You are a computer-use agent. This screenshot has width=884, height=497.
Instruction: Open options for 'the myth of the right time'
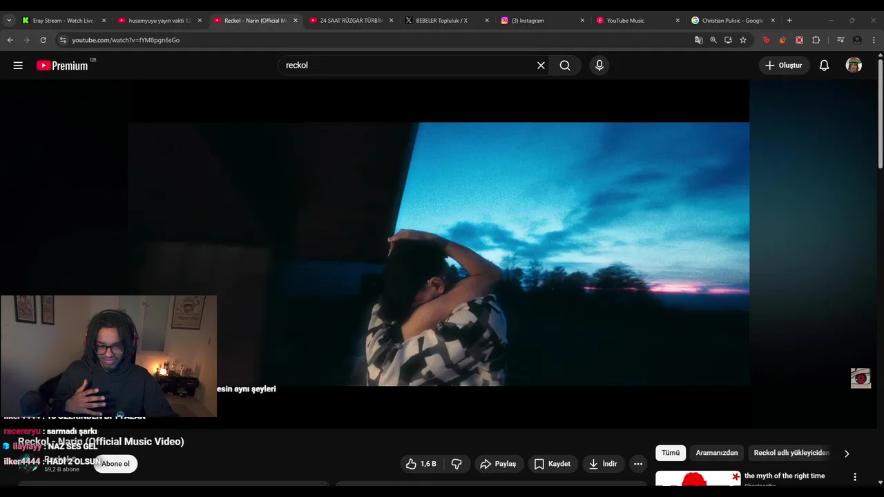pos(855,477)
